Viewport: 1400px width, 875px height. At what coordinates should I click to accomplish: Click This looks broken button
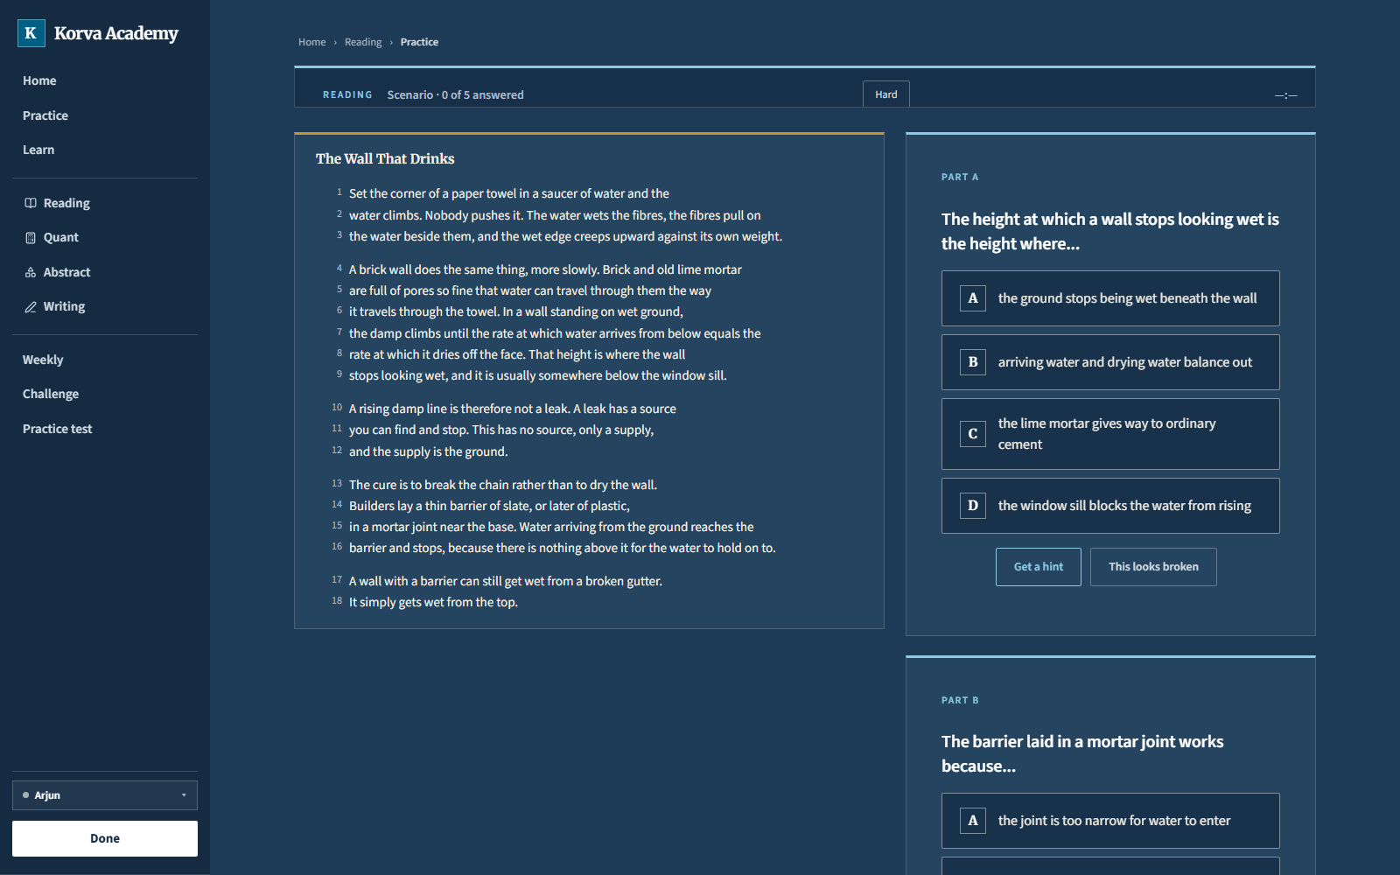pyautogui.click(x=1153, y=567)
